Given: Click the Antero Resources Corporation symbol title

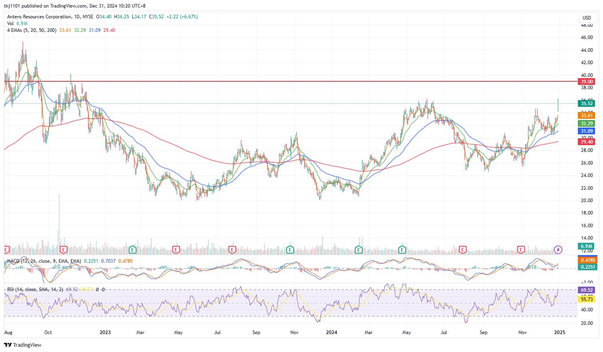Looking at the screenshot, I should pyautogui.click(x=39, y=17).
